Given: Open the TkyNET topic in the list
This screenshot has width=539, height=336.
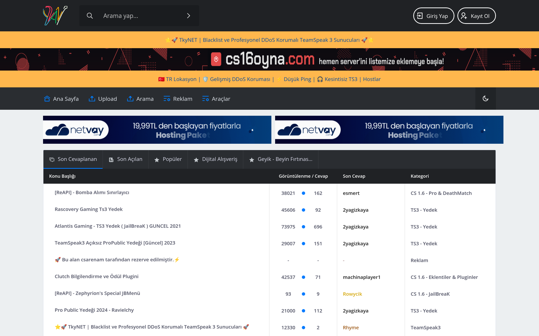Looking at the screenshot, I should tap(152, 327).
